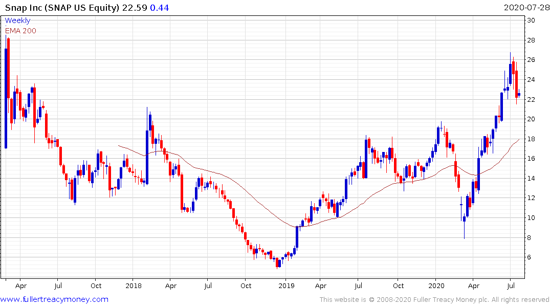Click the 20 price axis label
Image resolution: width=550 pixels, height=307 pixels.
[x=531, y=119]
